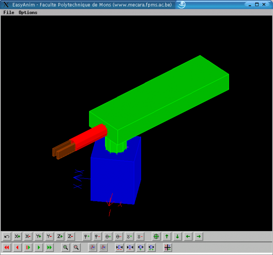Image resolution: width=273 pixels, height=255 pixels.
Task: Open the File menu
Action: click(x=9, y=12)
